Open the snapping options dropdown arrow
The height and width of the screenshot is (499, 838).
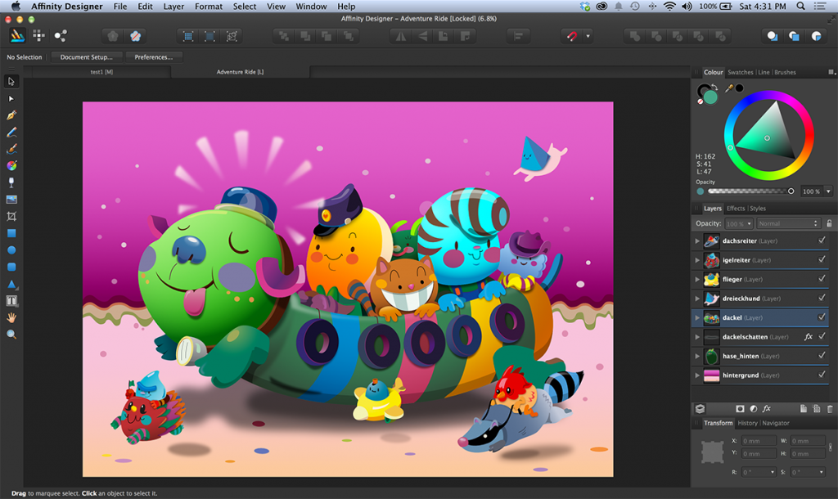pyautogui.click(x=588, y=36)
